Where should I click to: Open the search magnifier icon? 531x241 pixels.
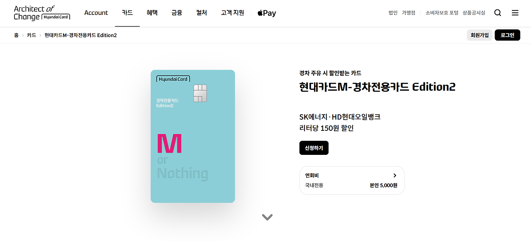(x=498, y=13)
